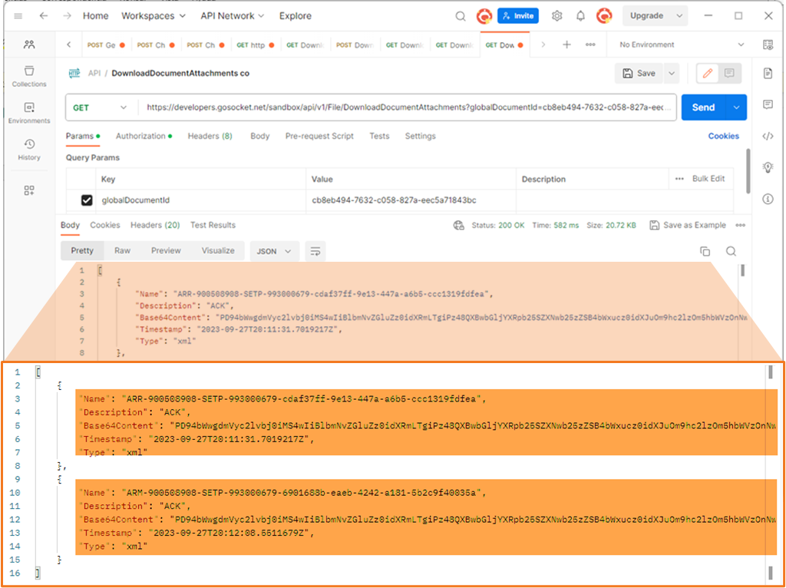The image size is (786, 588).
Task: Click the Invite button
Action: pos(518,16)
